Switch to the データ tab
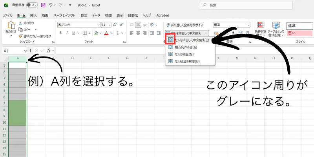This screenshot has width=314, height=157. click(x=96, y=15)
